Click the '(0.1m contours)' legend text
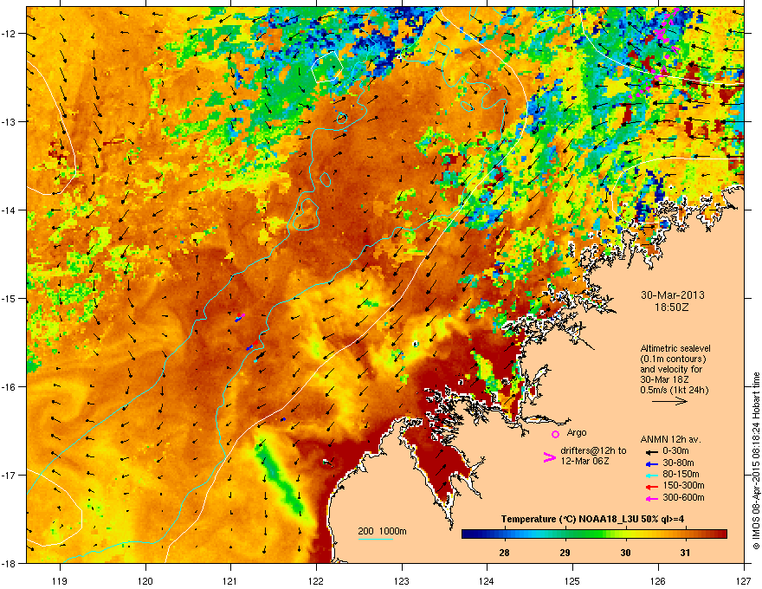762x589 pixels. (x=673, y=359)
